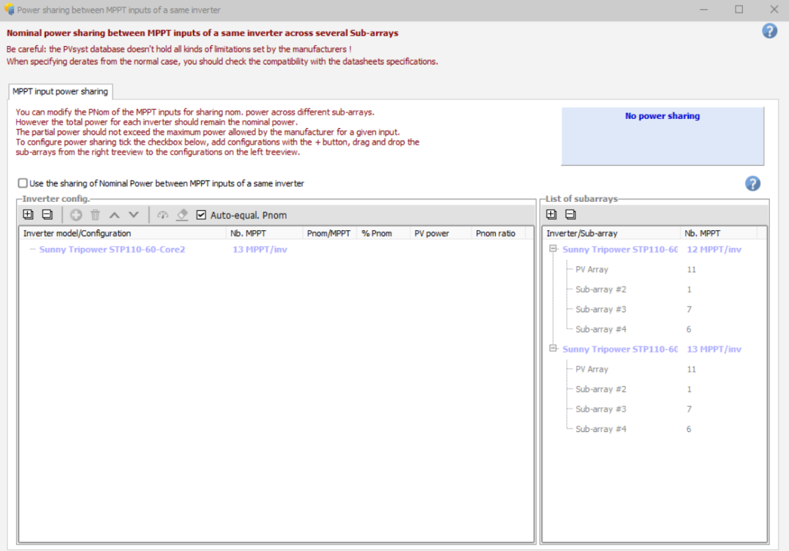Click the move down arrow icon

click(133, 215)
